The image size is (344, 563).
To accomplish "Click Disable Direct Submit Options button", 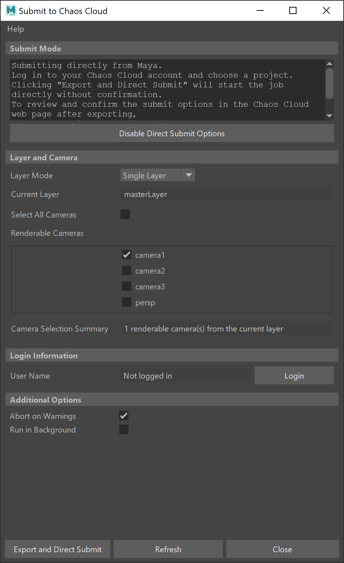I will (x=172, y=133).
